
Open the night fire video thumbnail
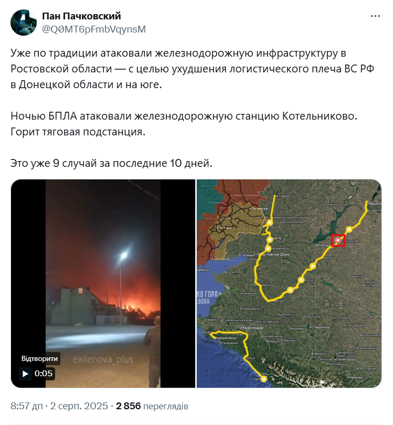[103, 283]
